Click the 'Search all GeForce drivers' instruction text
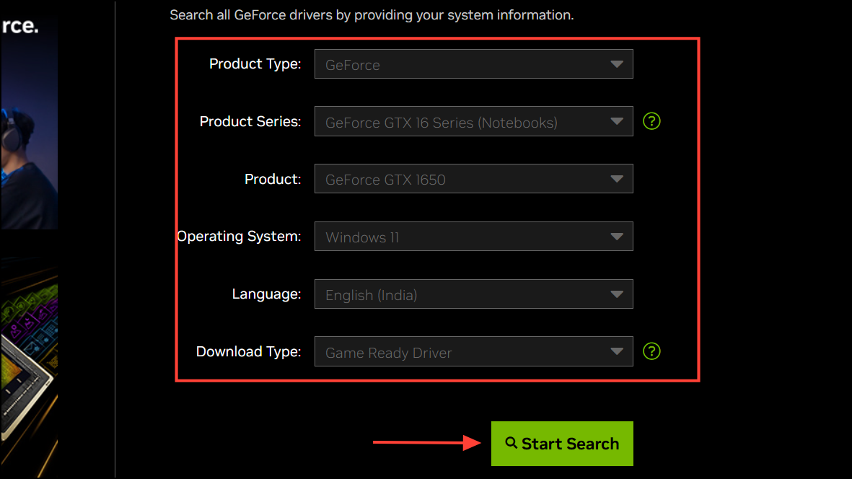Viewport: 852px width, 479px height. [372, 15]
